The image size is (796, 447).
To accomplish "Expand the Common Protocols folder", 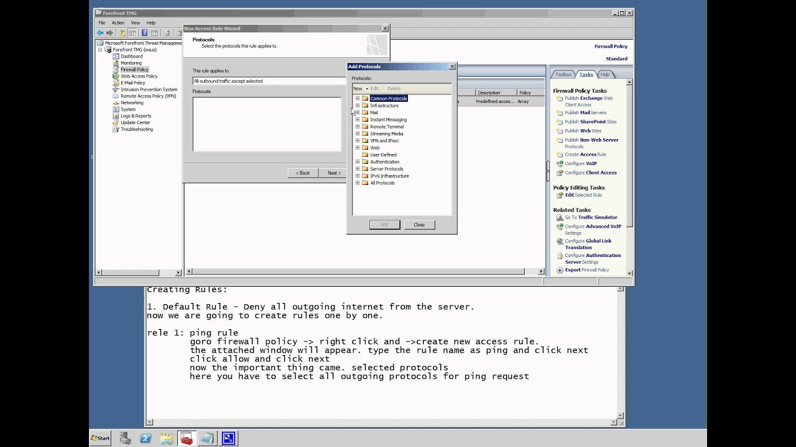I will pos(358,98).
